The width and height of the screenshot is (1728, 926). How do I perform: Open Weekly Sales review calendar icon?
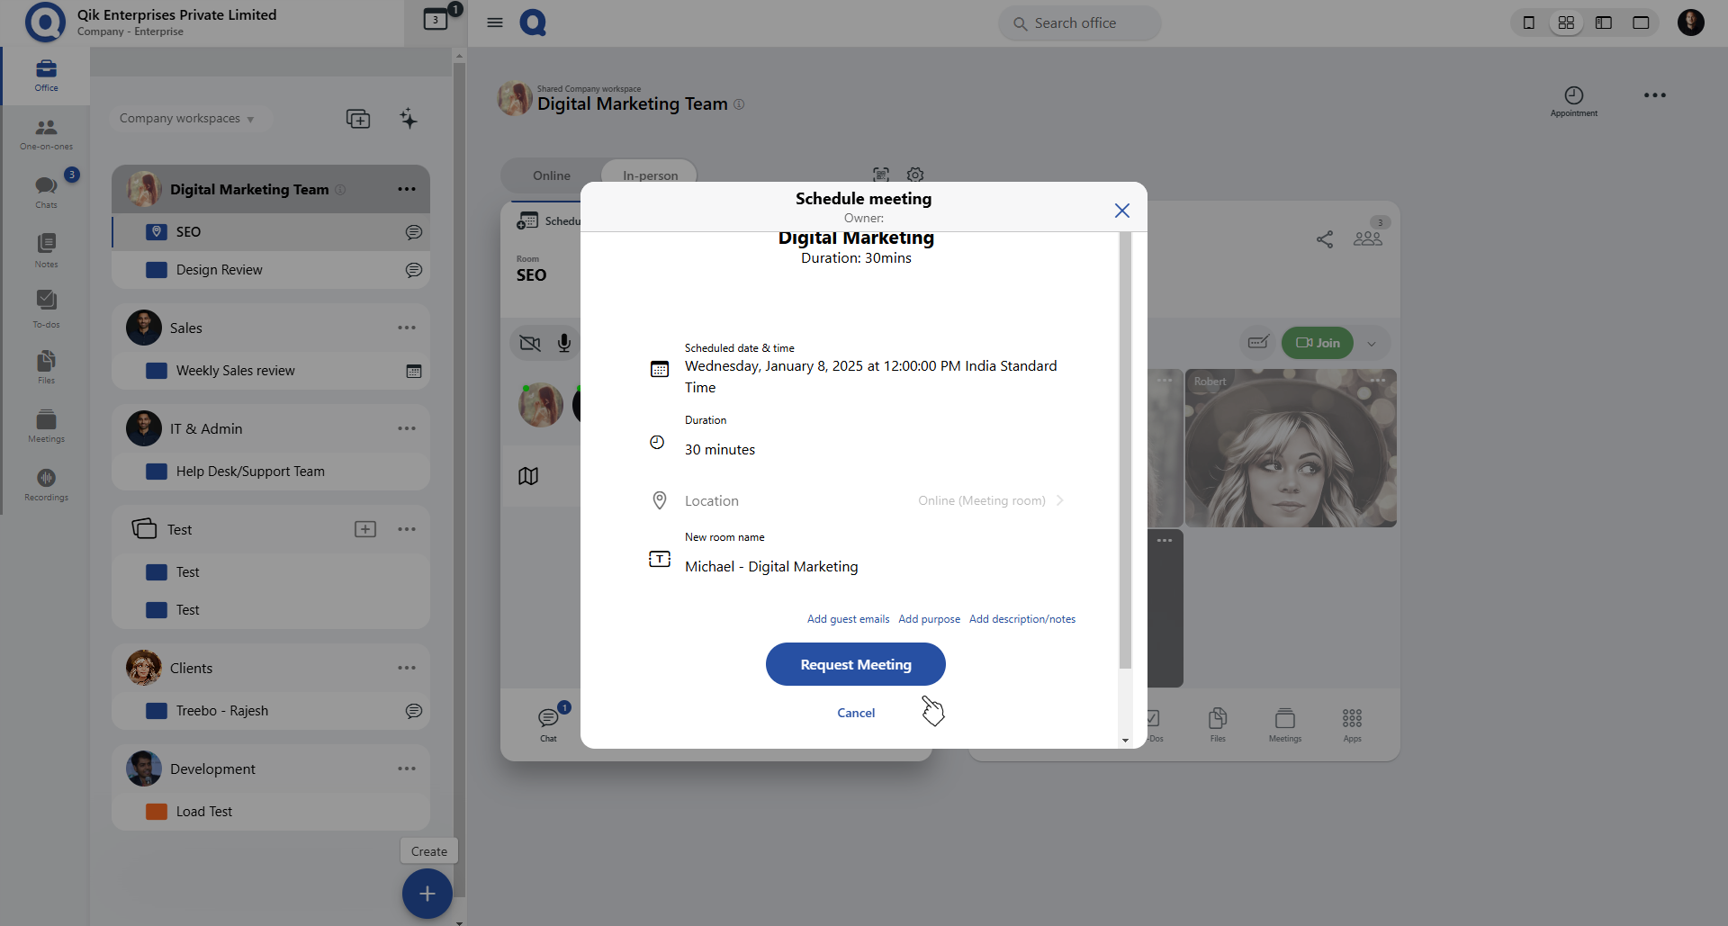pos(414,371)
